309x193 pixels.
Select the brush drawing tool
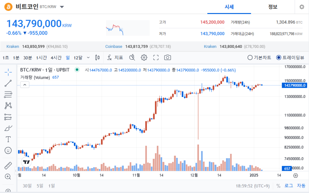click(x=8, y=128)
